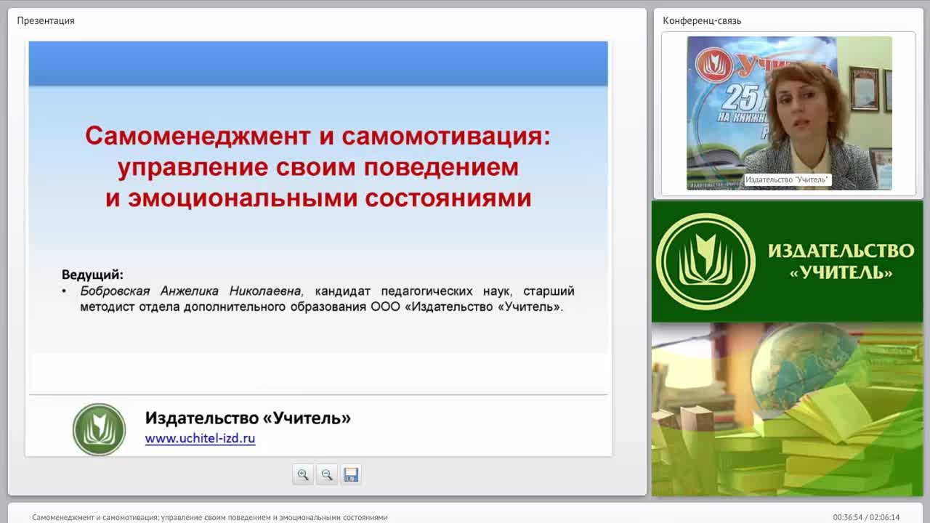This screenshot has width=930, height=523.
Task: Select the Конференц-связь panel title
Action: [702, 20]
